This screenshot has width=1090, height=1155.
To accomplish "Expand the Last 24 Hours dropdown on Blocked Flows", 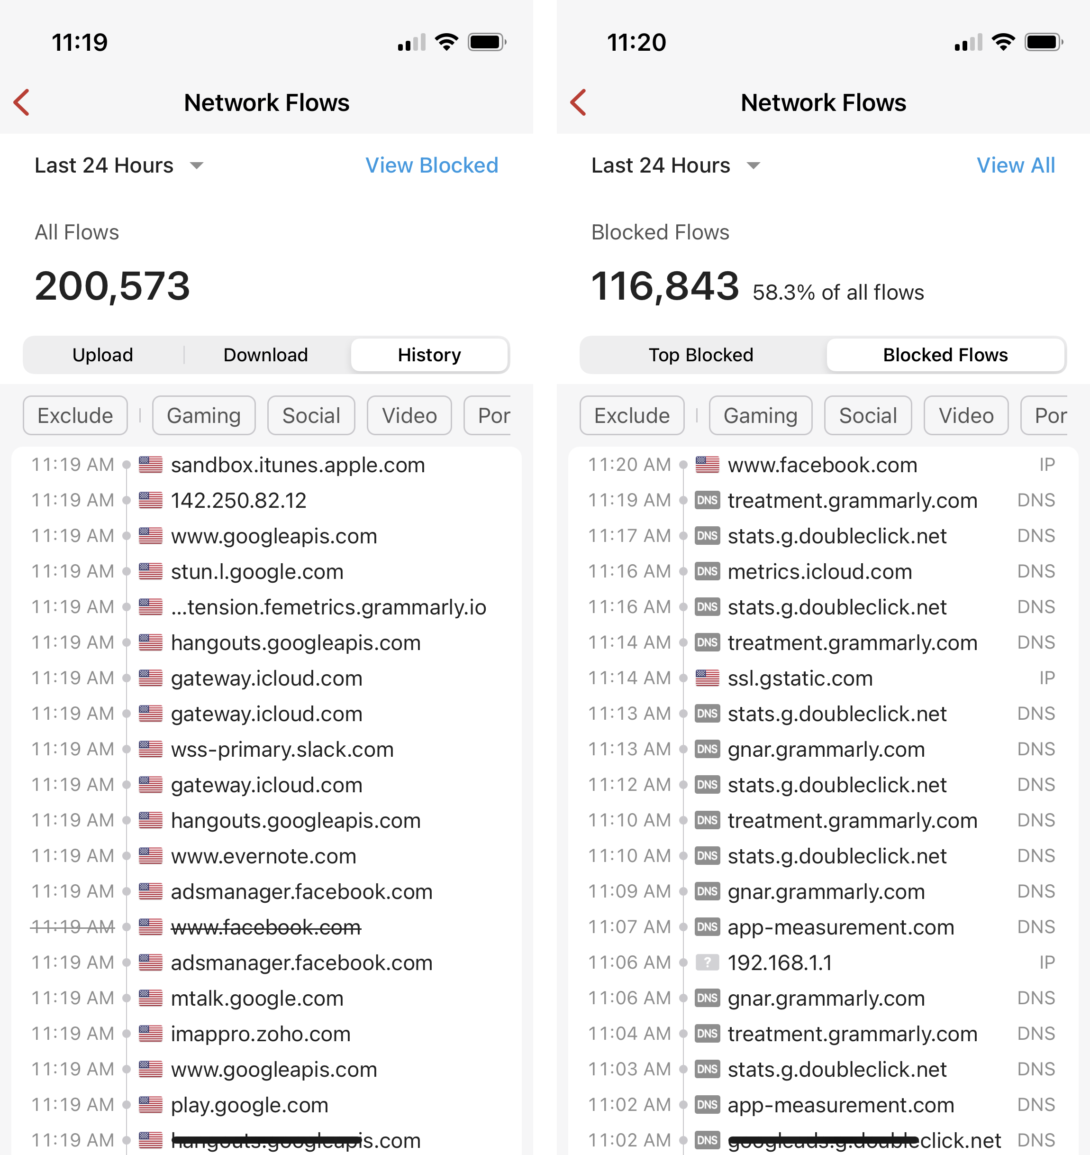I will (676, 165).
